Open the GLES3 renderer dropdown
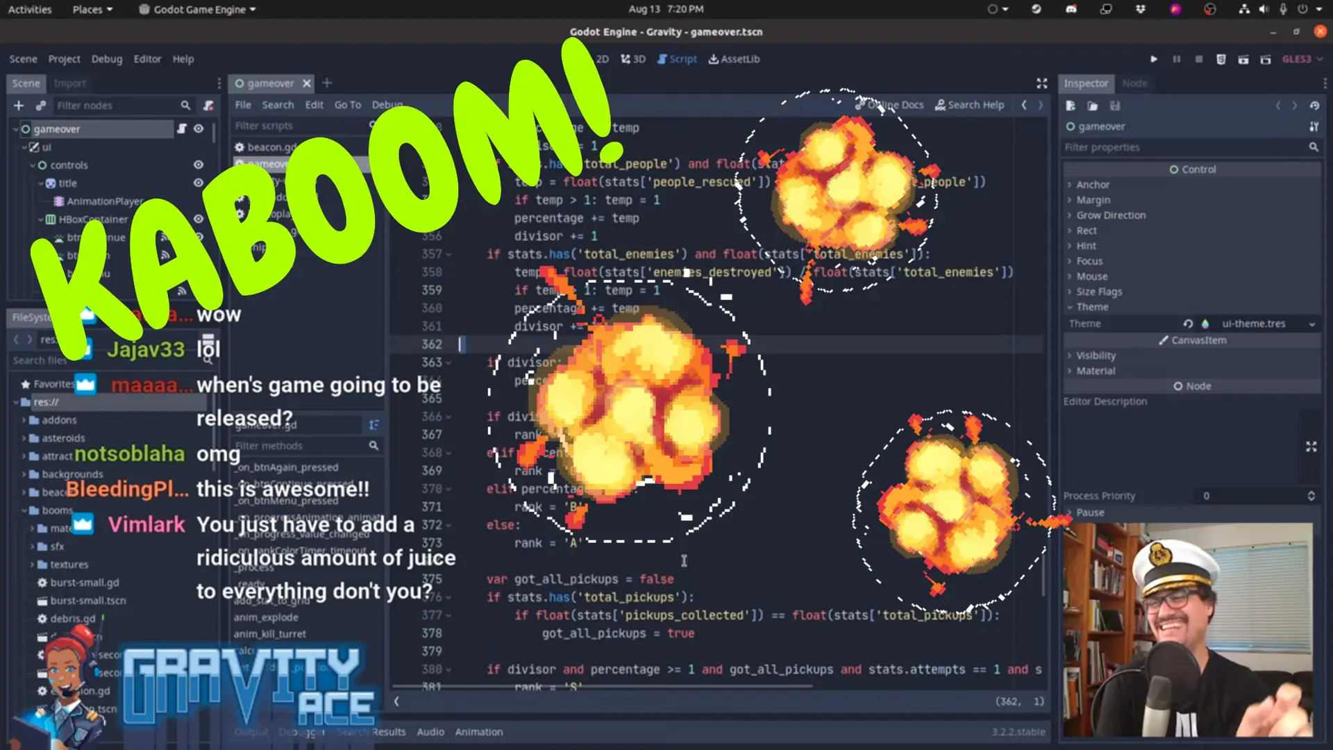1333x750 pixels. click(1301, 59)
